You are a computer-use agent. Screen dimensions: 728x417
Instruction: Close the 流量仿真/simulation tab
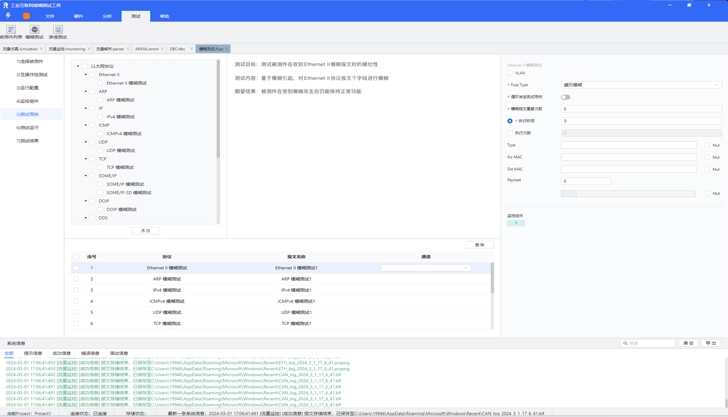(x=41, y=49)
